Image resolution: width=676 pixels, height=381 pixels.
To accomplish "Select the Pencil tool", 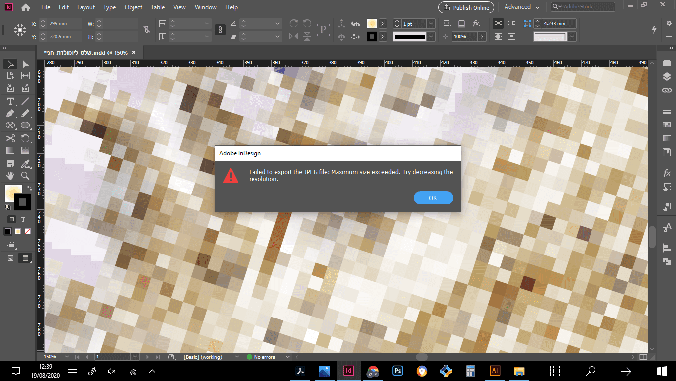I will click(x=25, y=114).
